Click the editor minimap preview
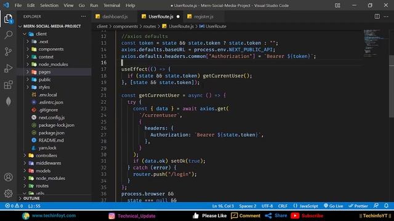The width and height of the screenshot is (394, 221). click(376, 42)
